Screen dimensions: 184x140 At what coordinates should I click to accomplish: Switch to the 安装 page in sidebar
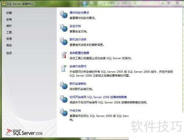pyautogui.click(x=9, y=19)
